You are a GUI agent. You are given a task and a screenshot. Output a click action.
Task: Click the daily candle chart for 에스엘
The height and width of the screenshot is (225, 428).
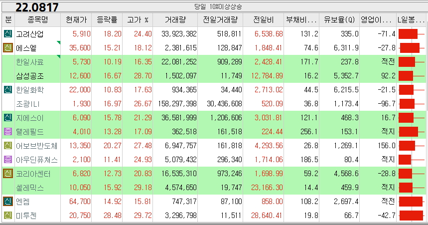pos(412,48)
